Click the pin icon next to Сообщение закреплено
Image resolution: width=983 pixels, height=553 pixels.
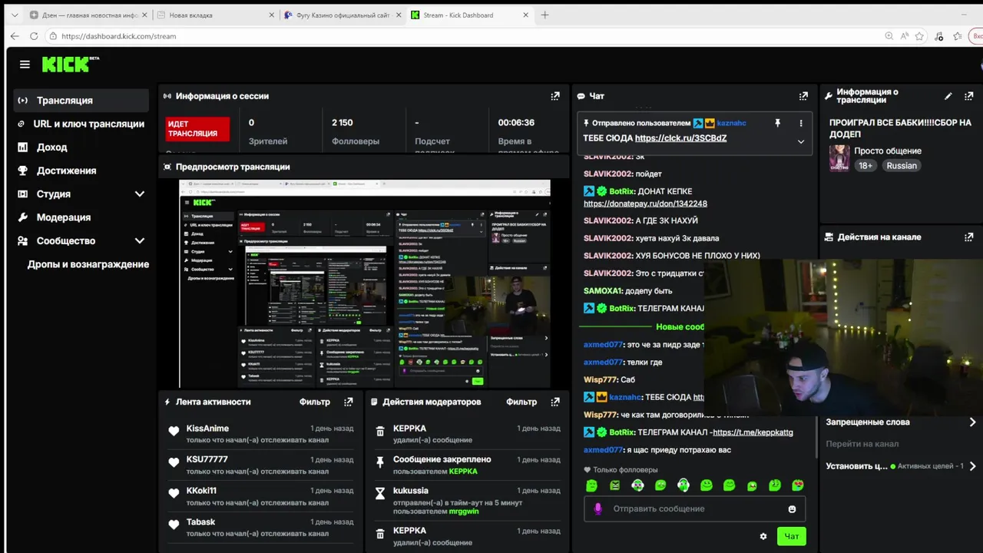tap(379, 462)
